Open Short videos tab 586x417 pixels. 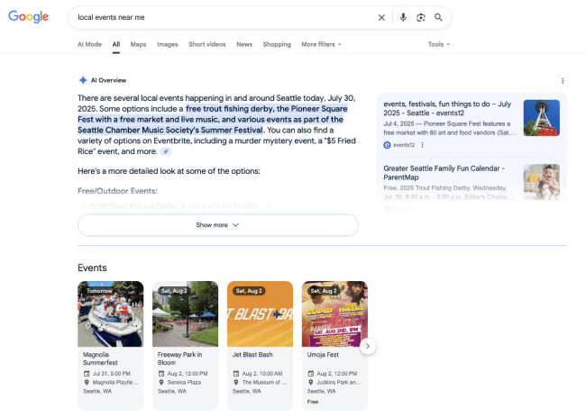coord(207,44)
